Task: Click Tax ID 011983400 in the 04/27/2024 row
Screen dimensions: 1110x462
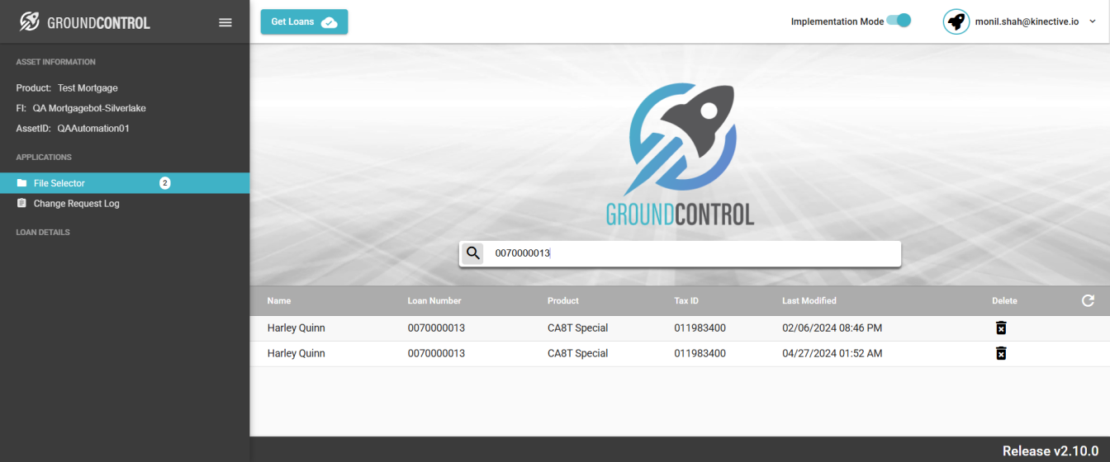Action: (700, 353)
